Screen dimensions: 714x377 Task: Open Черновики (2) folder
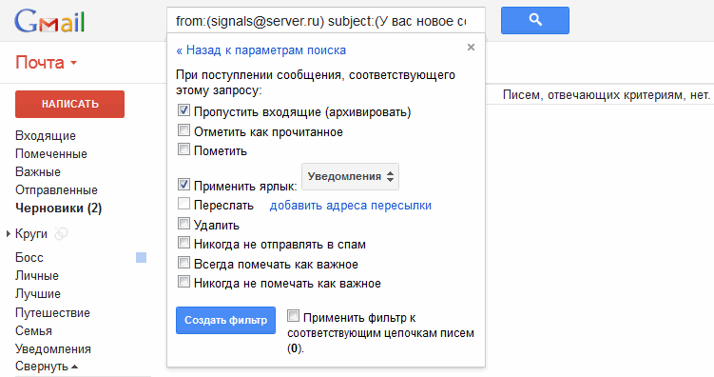58,208
